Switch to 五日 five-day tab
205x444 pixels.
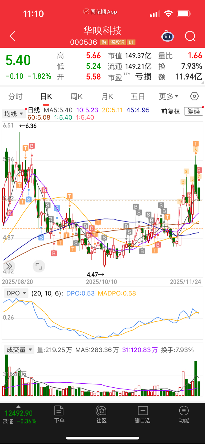tap(138, 96)
